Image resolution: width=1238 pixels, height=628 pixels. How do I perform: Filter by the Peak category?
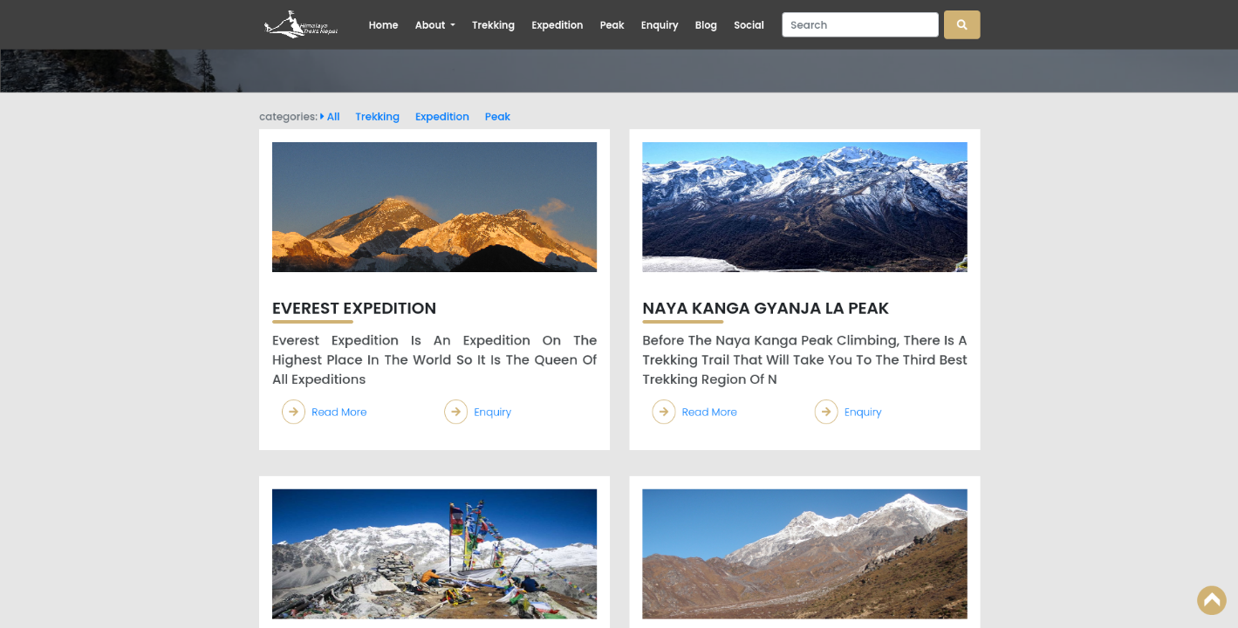(x=497, y=117)
